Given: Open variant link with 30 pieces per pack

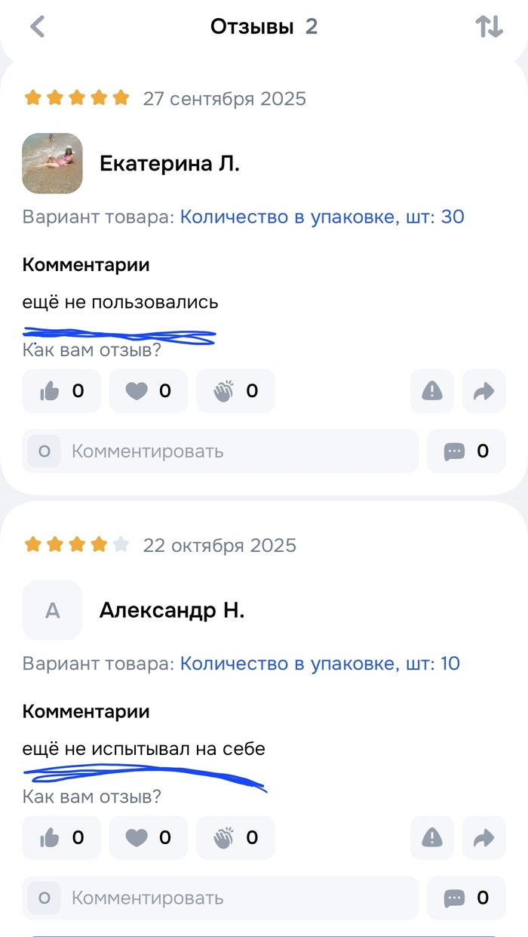Looking at the screenshot, I should coord(322,217).
